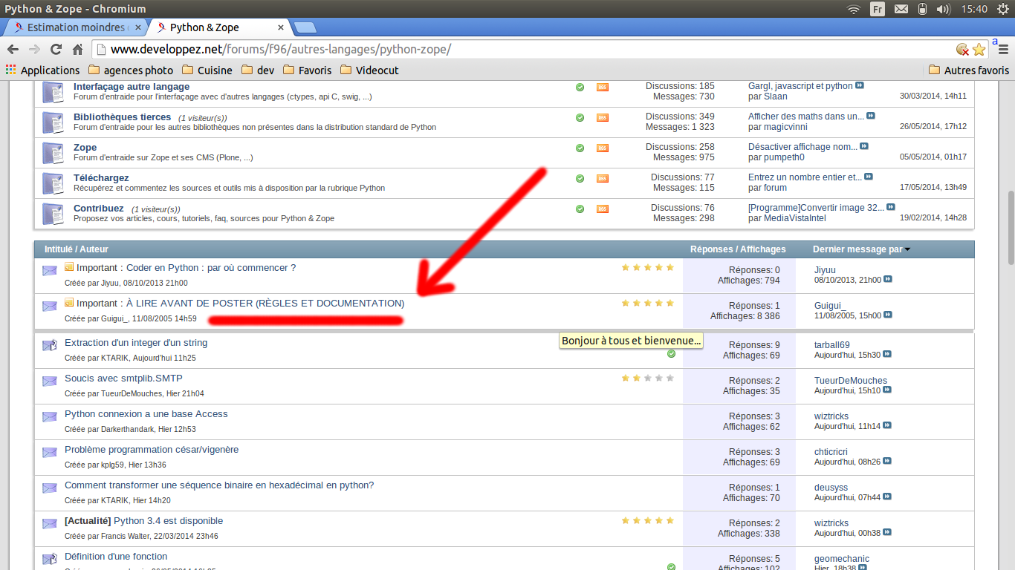Open the Wi-Fi network indicator
The image size is (1015, 570).
coord(854,9)
